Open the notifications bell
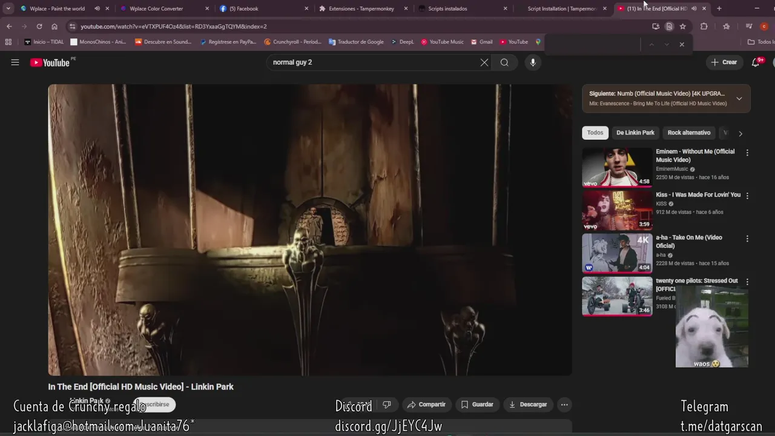The width and height of the screenshot is (775, 436). point(756,62)
